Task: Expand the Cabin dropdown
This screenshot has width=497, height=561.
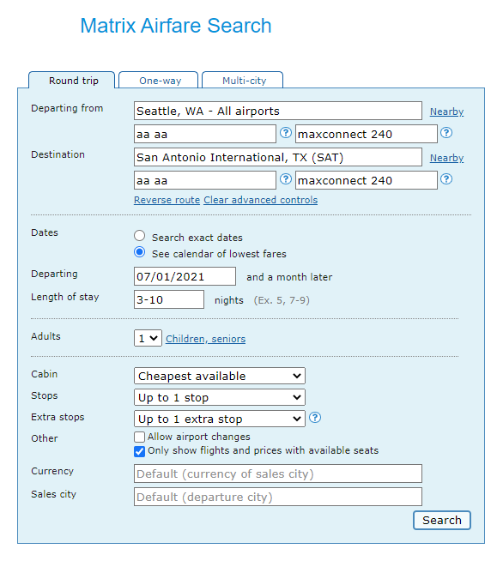Action: (220, 376)
